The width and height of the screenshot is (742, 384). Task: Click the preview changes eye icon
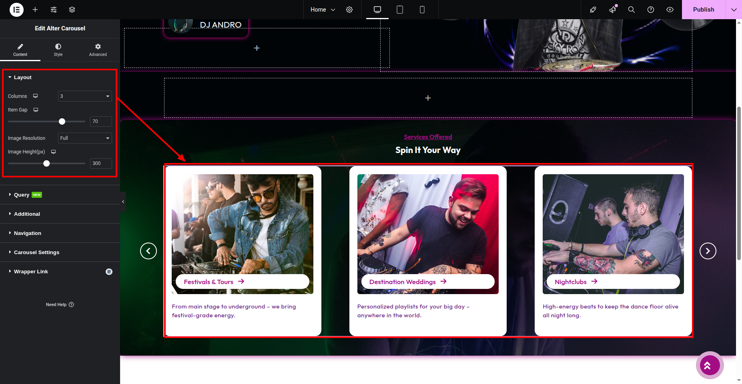[x=670, y=10]
